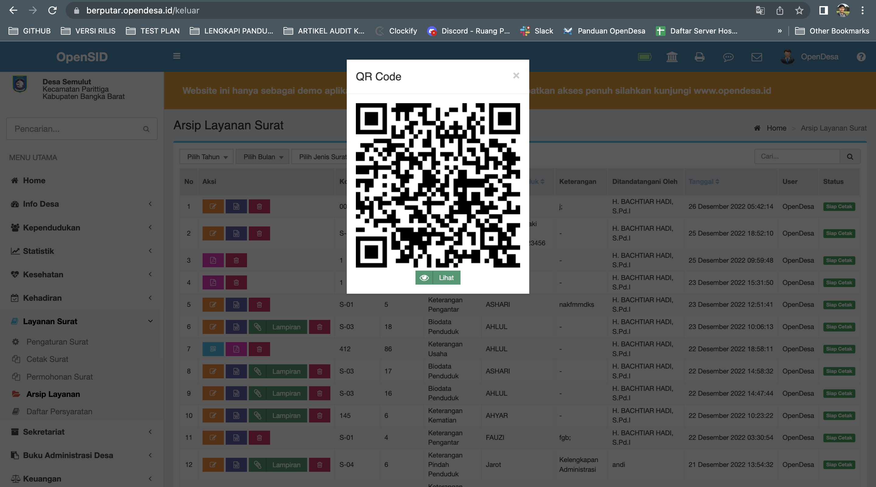Click the Lampiran button on row 6
Image resolution: width=876 pixels, height=487 pixels.
(286, 327)
